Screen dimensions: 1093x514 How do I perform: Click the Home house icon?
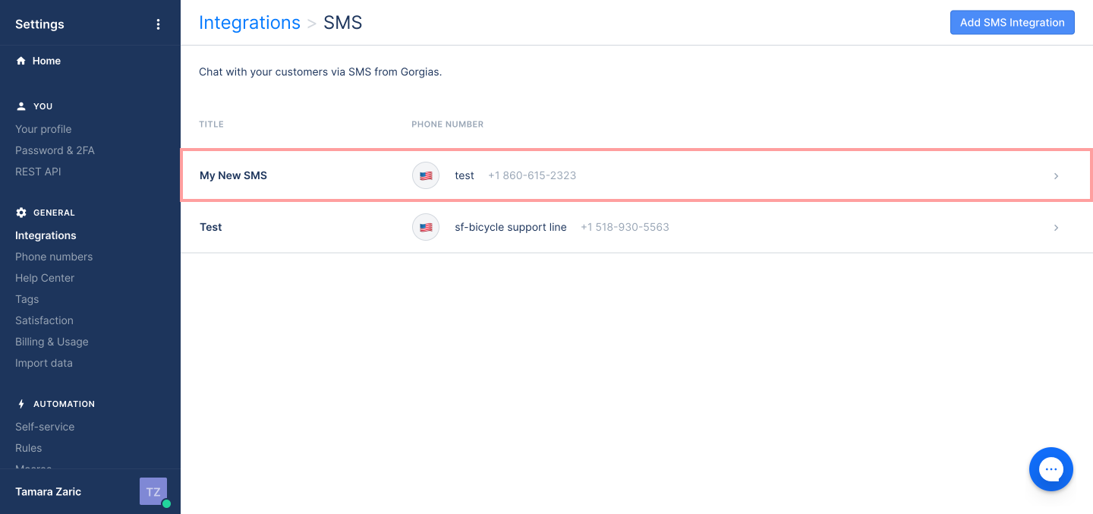click(21, 61)
